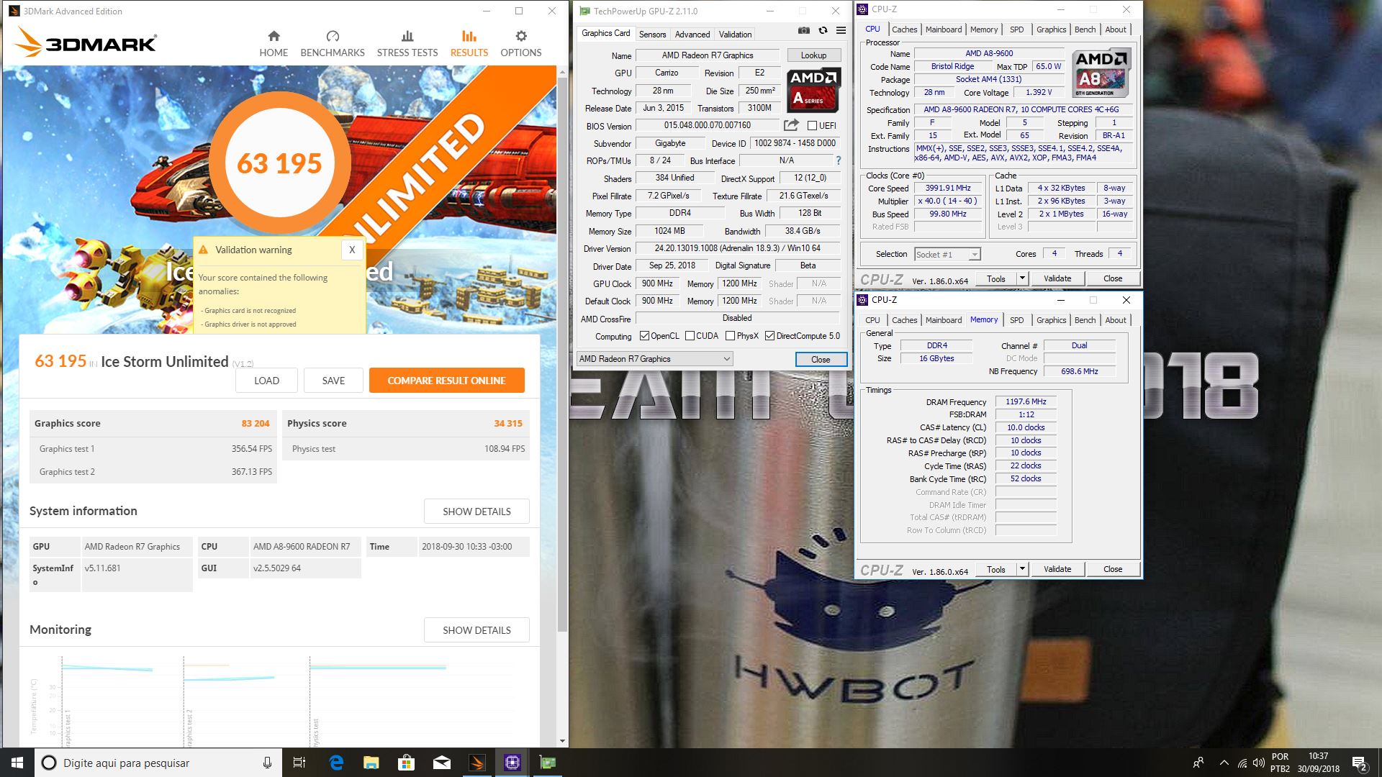
Task: Expand Tools dropdown arrow in top CPU-Z window
Action: coord(1021,278)
